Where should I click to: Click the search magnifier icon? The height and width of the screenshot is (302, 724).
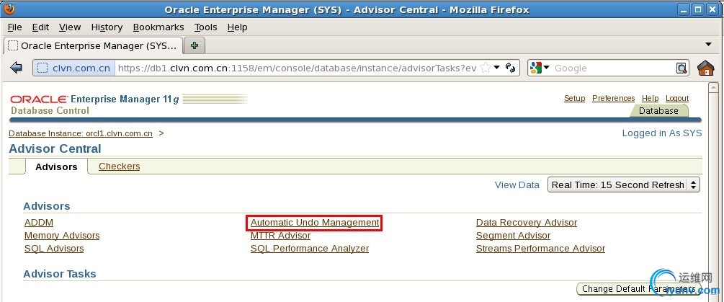coord(681,68)
